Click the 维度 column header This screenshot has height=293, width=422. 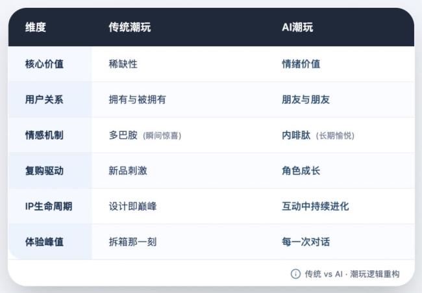click(x=36, y=27)
